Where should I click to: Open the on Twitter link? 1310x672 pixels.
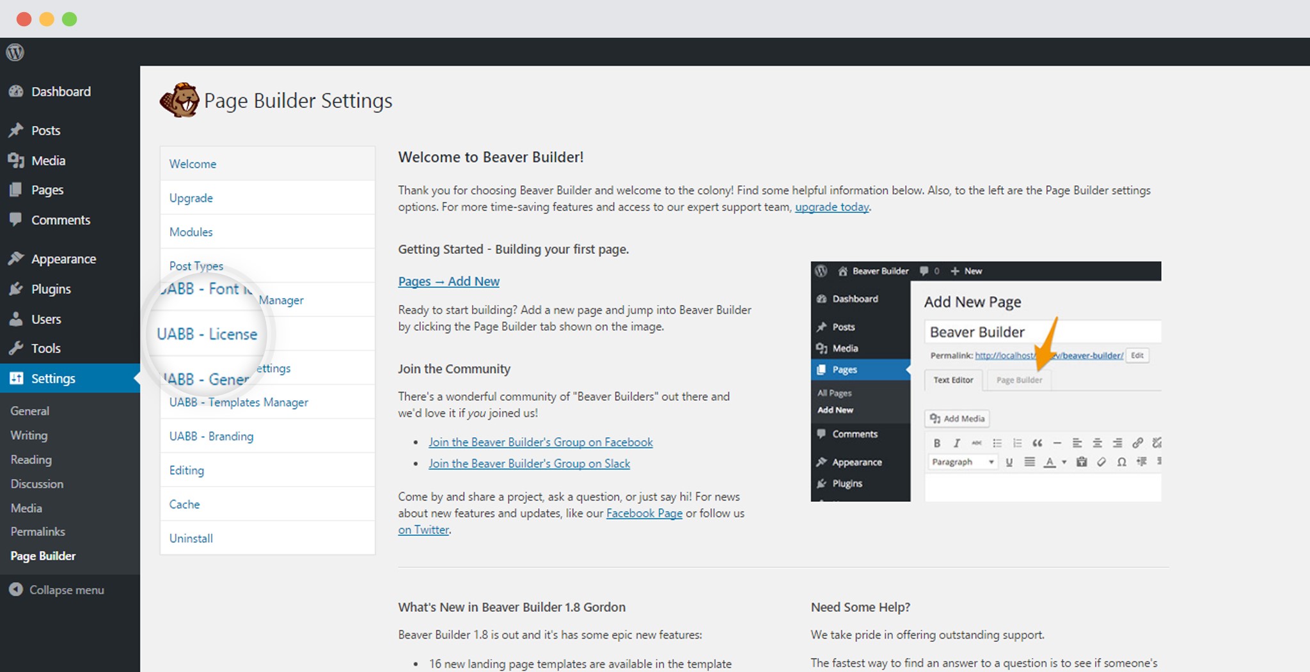click(x=423, y=529)
